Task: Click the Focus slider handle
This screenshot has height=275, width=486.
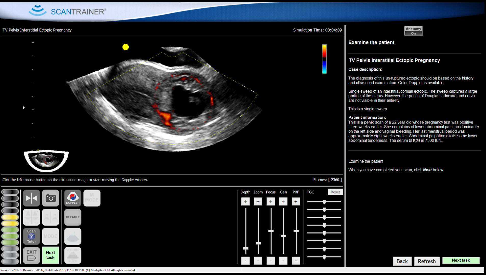Action: tap(271, 231)
